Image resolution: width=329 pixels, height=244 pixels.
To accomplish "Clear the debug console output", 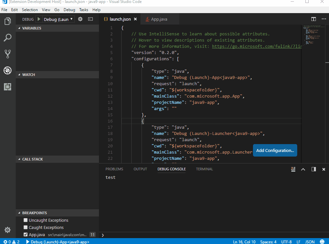I will click(x=293, y=169).
